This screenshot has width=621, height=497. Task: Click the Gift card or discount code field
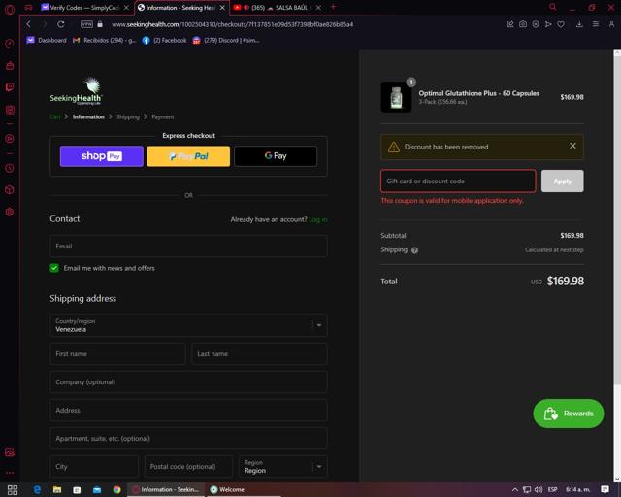tap(458, 182)
